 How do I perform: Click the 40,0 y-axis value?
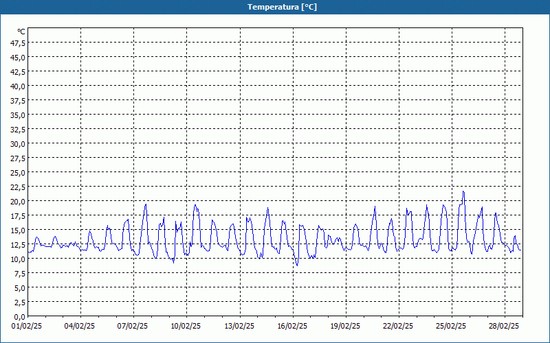pos(18,86)
